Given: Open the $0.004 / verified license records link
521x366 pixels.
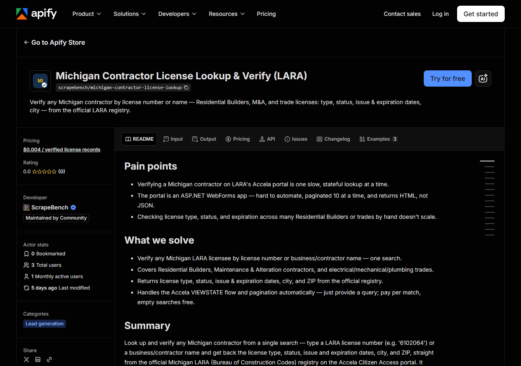Looking at the screenshot, I should pos(62,150).
